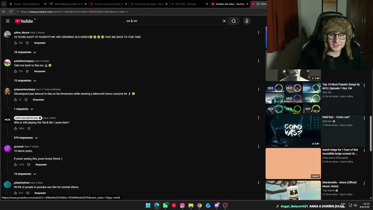Open options menu for @legoandmorebyjay comment
The image size is (373, 210).
click(x=258, y=89)
